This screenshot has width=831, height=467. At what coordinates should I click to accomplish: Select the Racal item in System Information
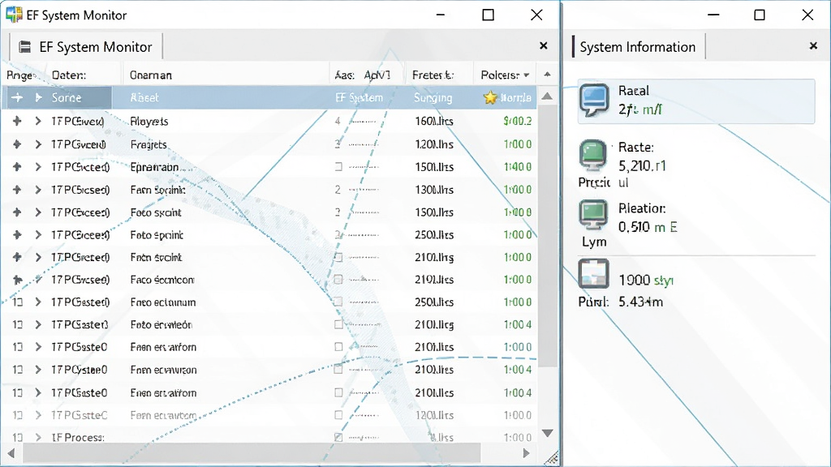click(x=695, y=101)
